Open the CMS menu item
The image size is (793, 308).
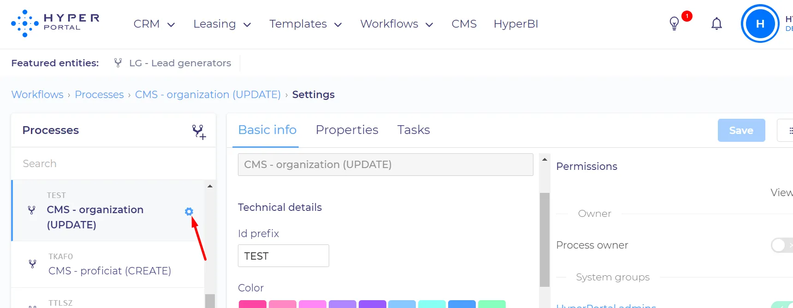click(464, 24)
